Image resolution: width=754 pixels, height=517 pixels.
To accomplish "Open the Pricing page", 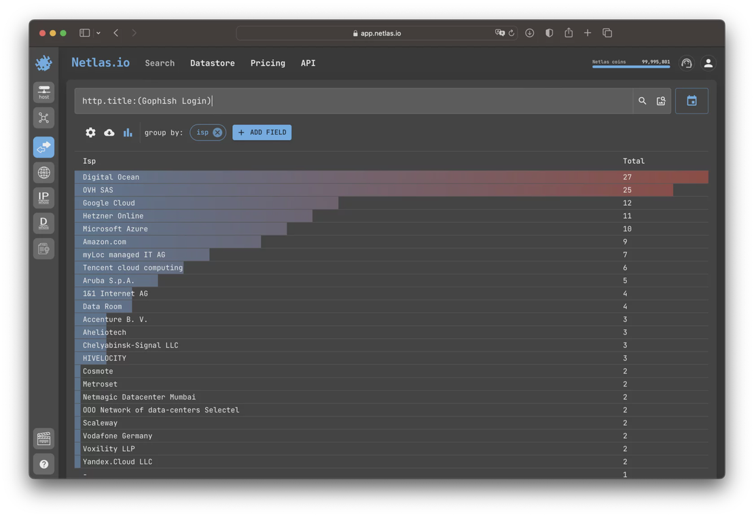I will coord(268,63).
